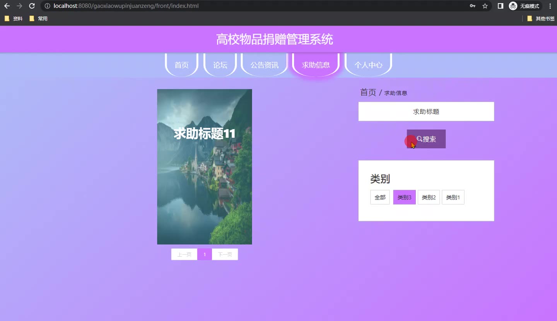557x321 pixels.
Task: Open 个人中心 tab
Action: point(368,65)
